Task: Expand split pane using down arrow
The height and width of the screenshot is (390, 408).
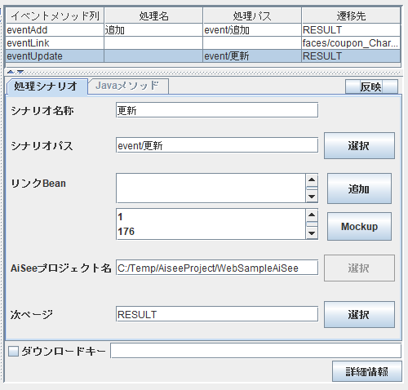Action: click(x=20, y=72)
